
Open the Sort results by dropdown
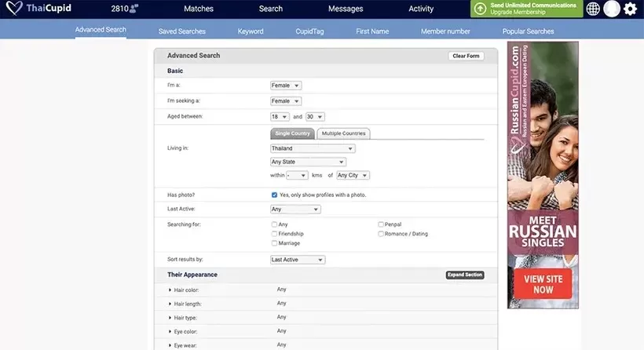point(298,260)
